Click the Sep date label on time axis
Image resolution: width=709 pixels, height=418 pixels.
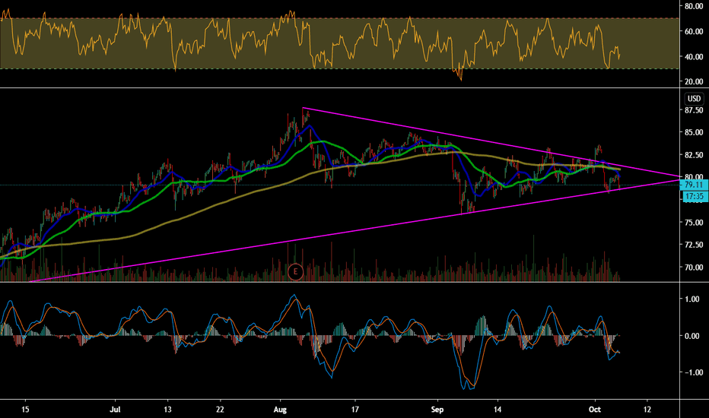coord(437,410)
